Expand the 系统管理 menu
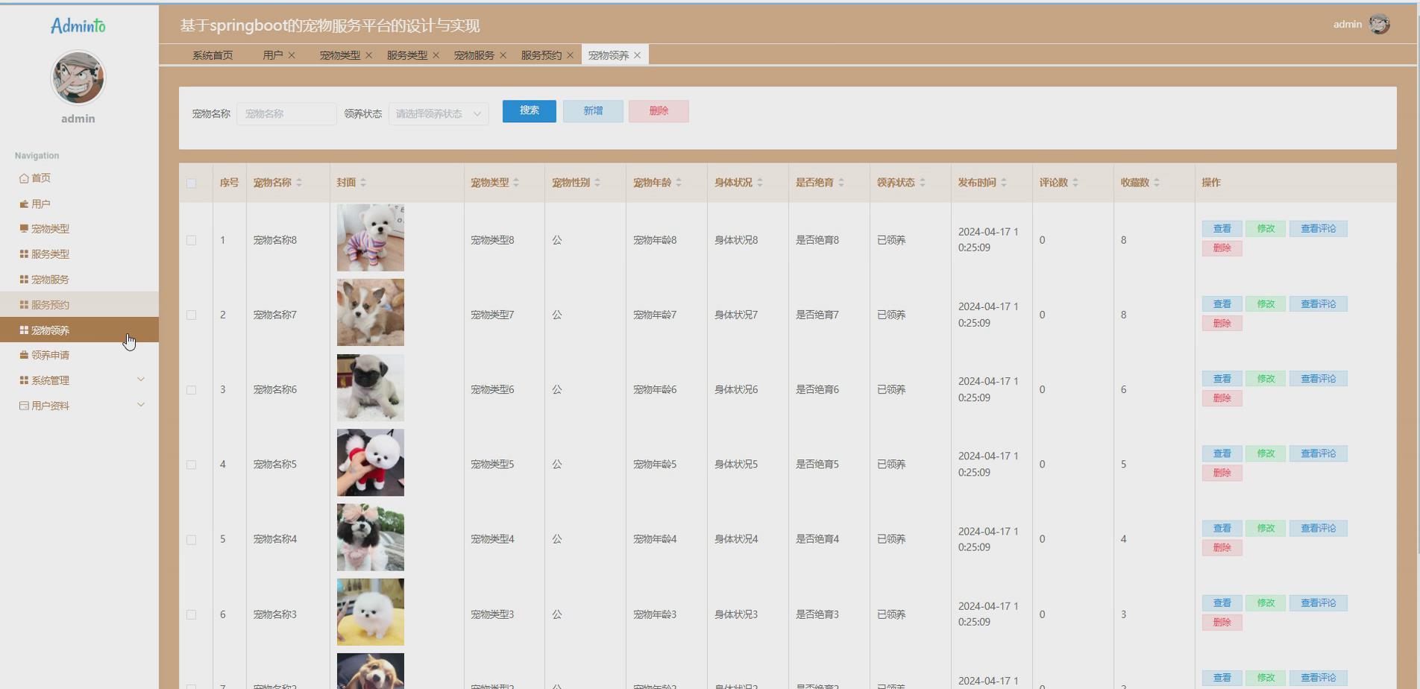1420x689 pixels. coord(79,380)
